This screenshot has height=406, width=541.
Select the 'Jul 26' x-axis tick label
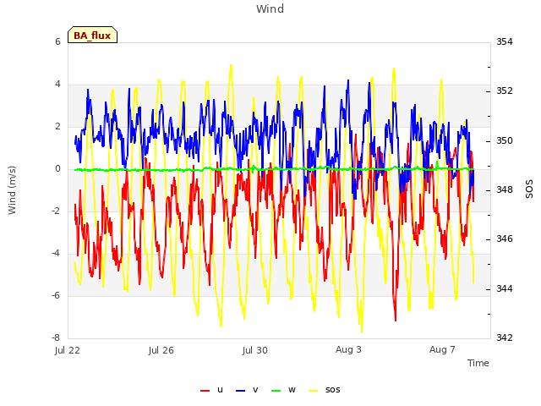161,350
